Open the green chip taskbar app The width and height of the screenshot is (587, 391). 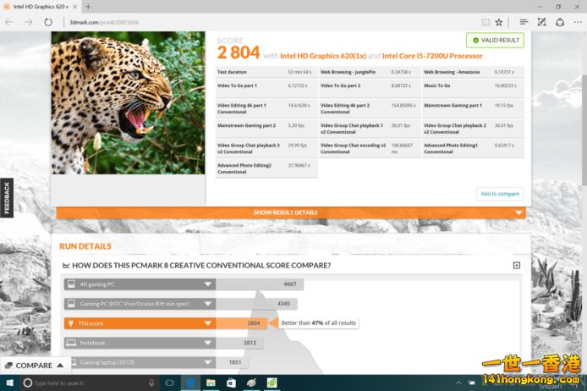coord(272,383)
